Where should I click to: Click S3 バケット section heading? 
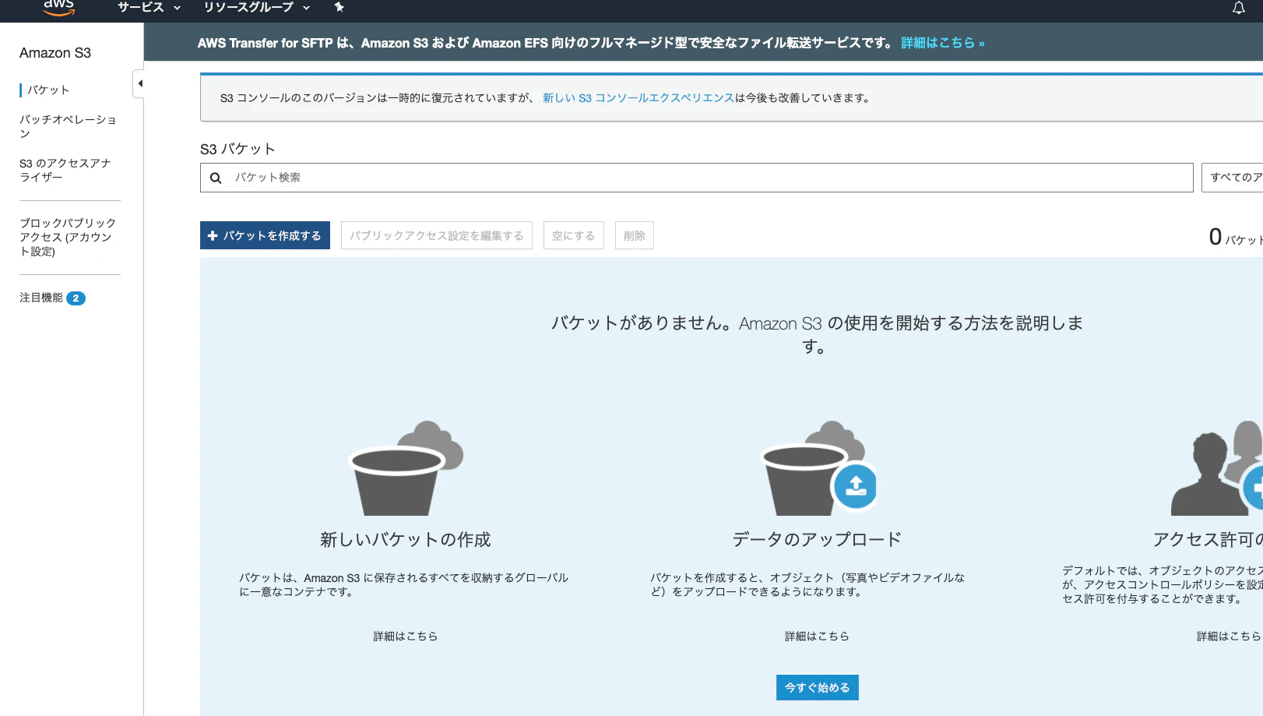[x=237, y=149]
